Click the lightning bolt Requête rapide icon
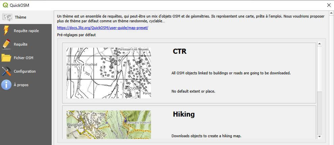This screenshot has width=334, height=145. pyautogui.click(x=6, y=31)
